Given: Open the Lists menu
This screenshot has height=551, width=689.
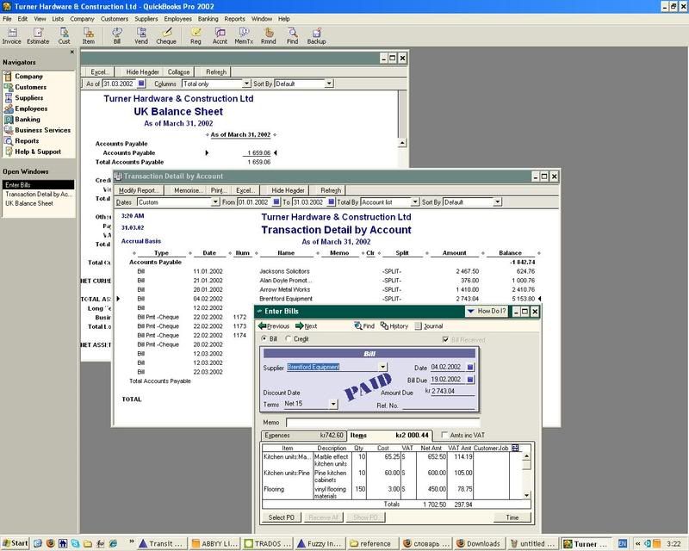Looking at the screenshot, I should click(58, 19).
